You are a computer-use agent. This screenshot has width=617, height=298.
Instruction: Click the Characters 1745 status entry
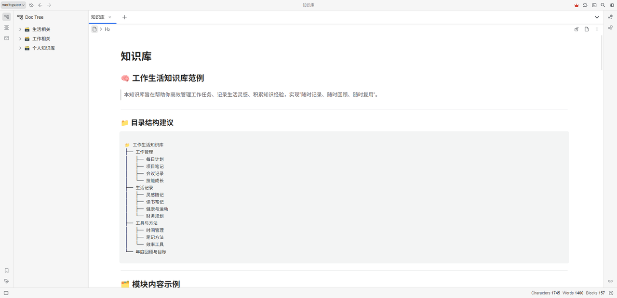(x=546, y=293)
